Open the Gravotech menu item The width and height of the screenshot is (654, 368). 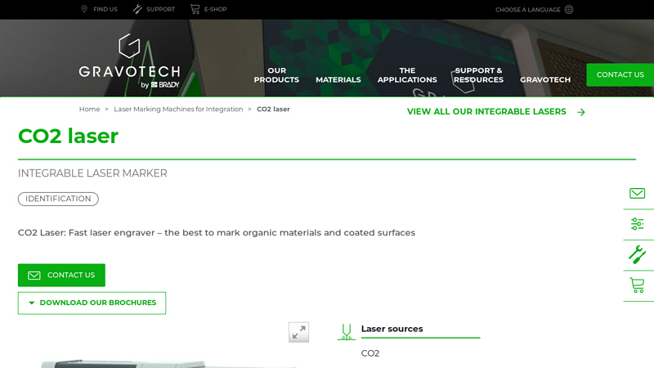[x=545, y=79]
